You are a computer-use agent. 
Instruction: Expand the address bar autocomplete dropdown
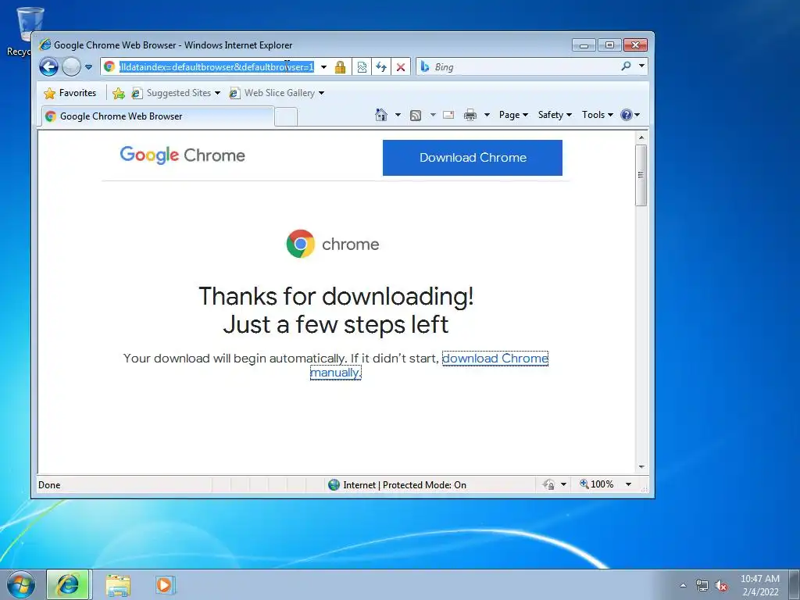323,67
